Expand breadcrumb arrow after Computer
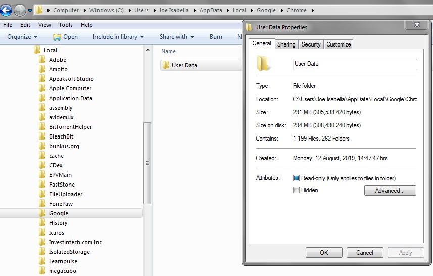The height and width of the screenshot is (276, 433). 84,11
